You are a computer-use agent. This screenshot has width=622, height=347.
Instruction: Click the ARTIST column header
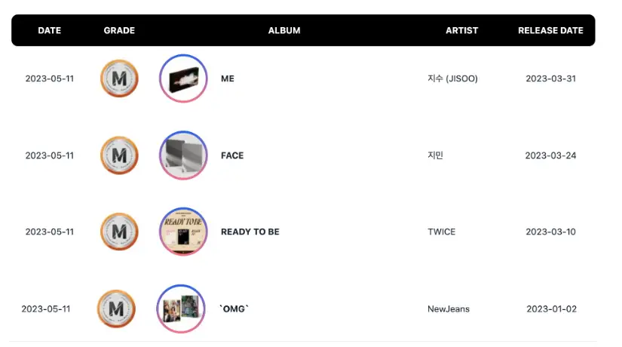(x=461, y=31)
